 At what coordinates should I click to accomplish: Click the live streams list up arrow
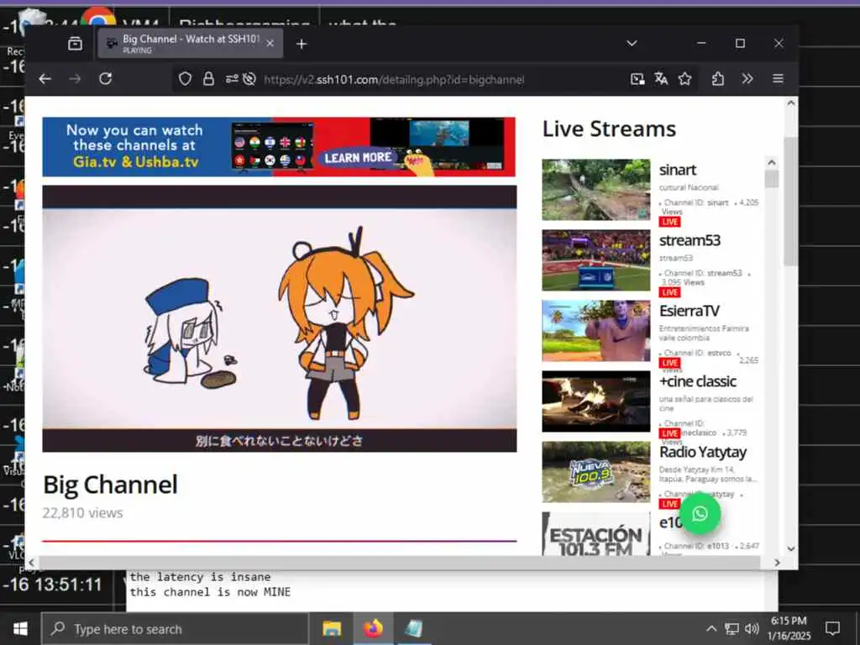point(772,162)
